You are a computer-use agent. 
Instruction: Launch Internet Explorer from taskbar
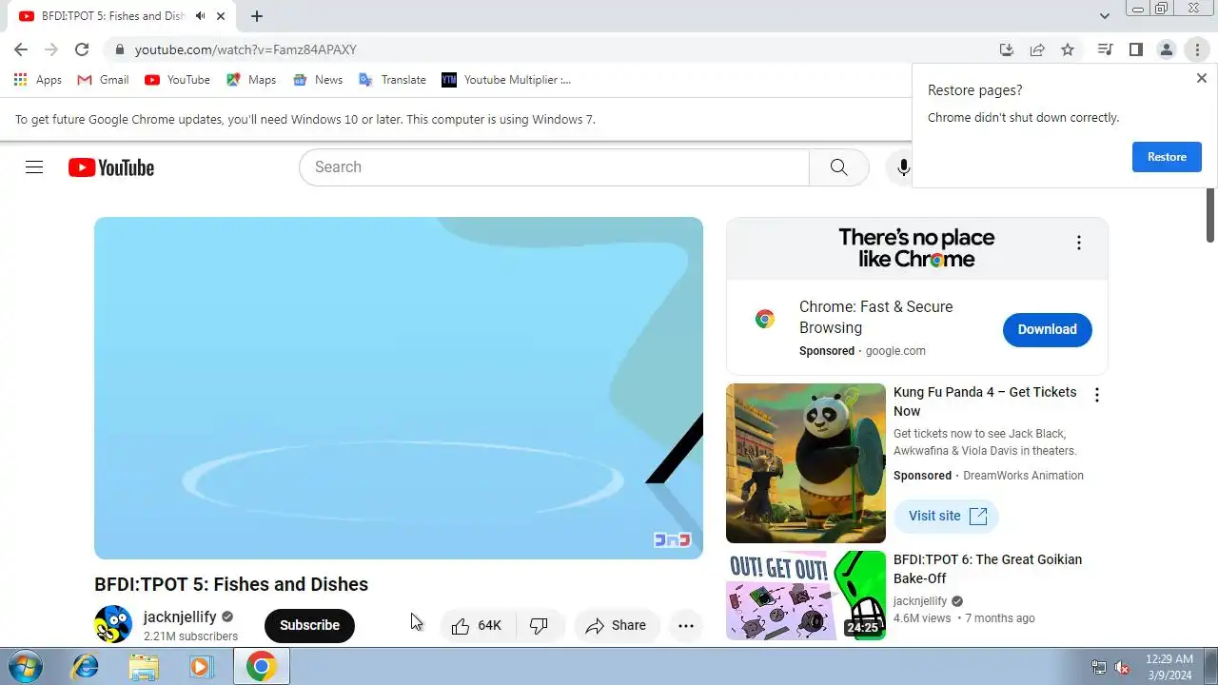click(85, 667)
